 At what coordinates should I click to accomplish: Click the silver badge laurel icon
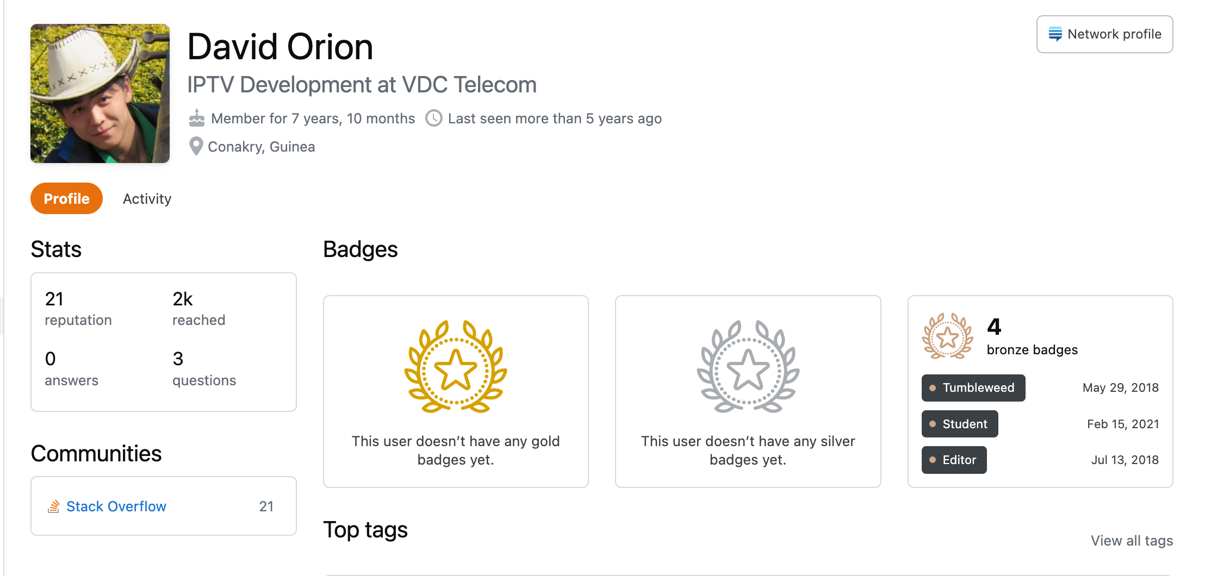[x=748, y=366]
